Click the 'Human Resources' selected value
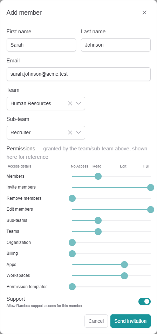Viewport: 157px width, 334px height. coord(31,103)
